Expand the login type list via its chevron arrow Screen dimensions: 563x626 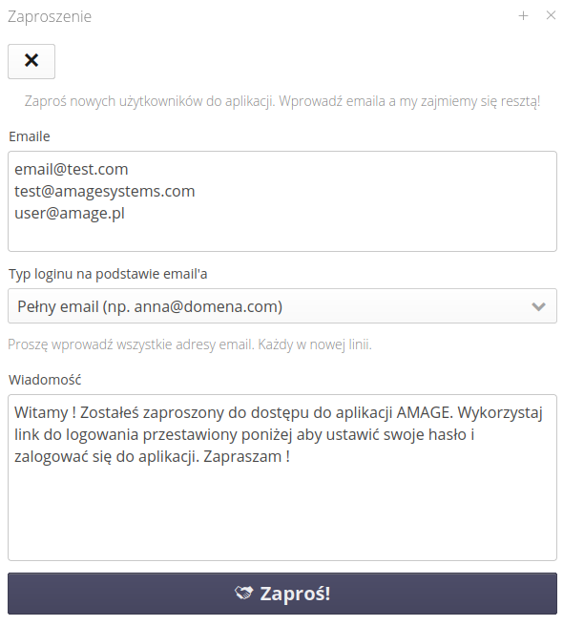pos(538,306)
